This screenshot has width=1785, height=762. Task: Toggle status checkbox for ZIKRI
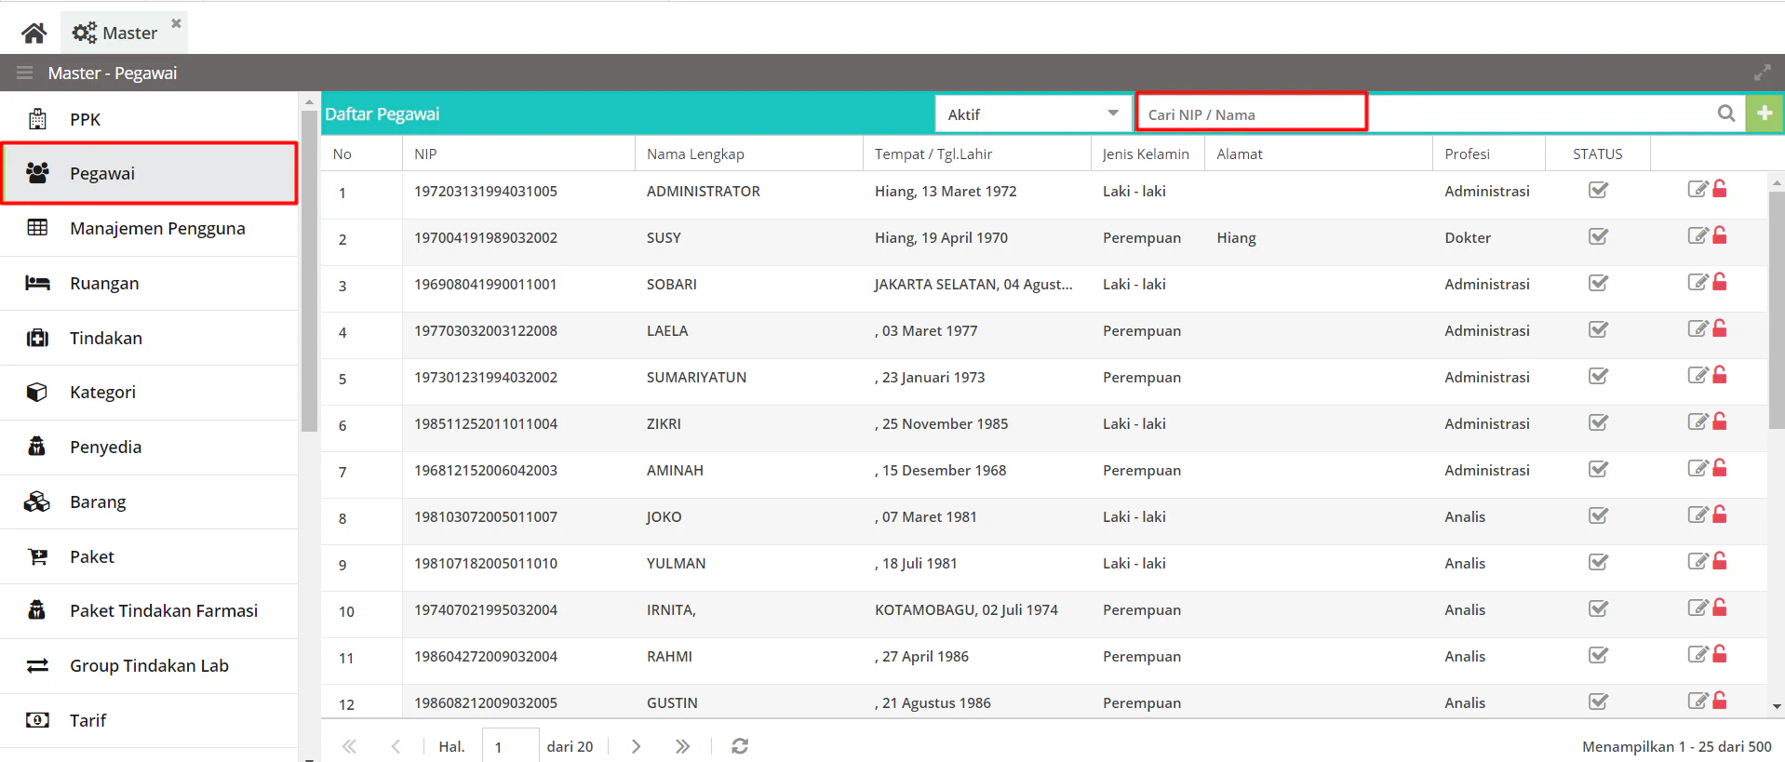click(1598, 422)
